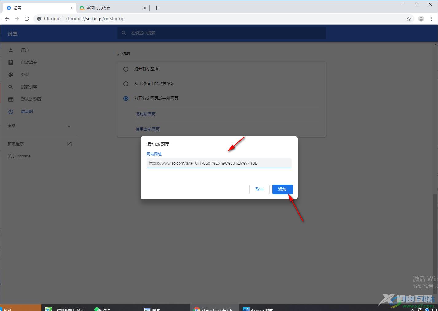
Task: Click the browser window icon beside 默认浏览器
Action: (11, 99)
